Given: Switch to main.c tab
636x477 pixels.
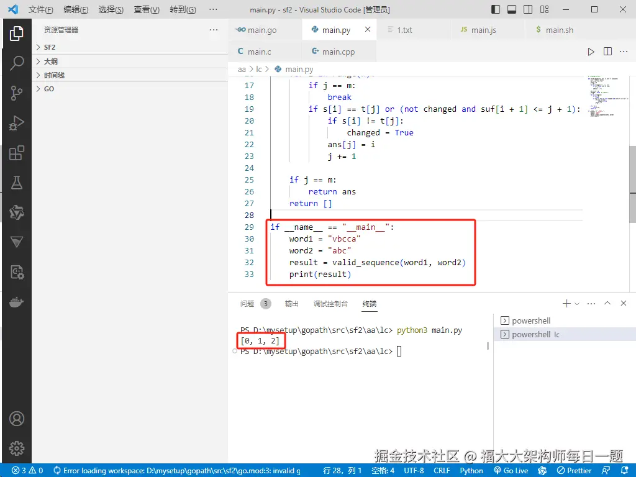Looking at the screenshot, I should 265,52.
